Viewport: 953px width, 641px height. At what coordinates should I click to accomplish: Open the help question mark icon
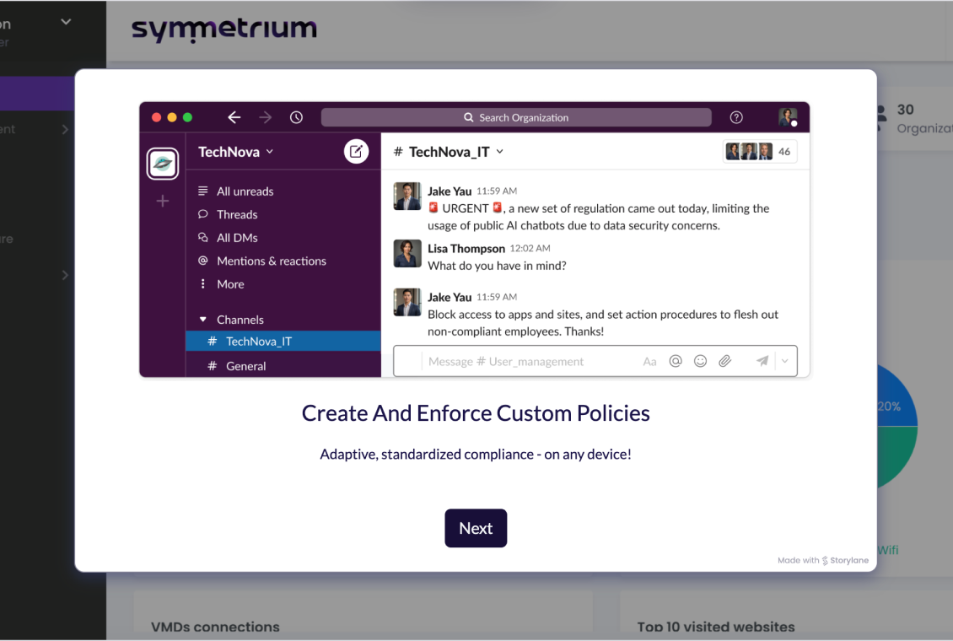736,117
